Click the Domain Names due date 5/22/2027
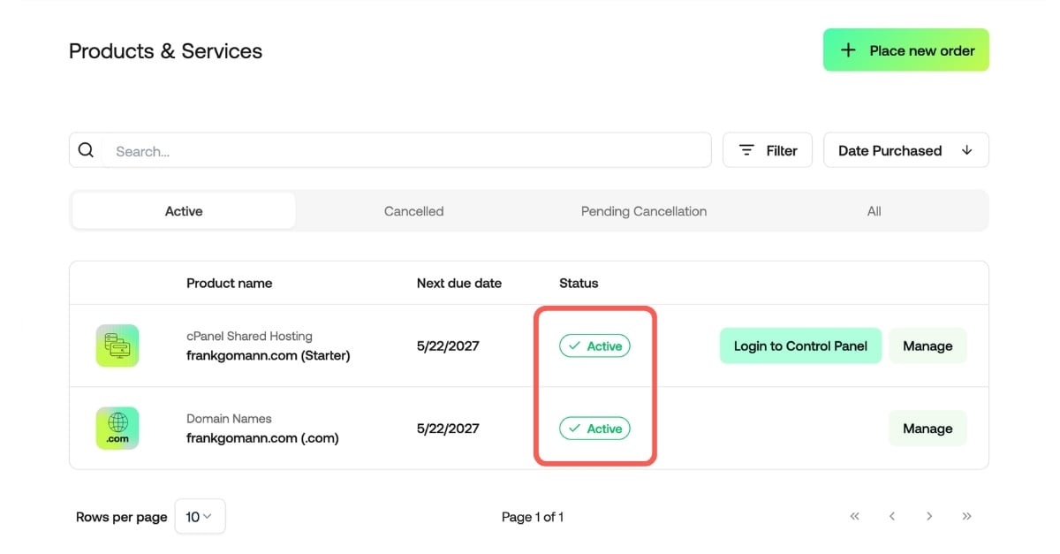The height and width of the screenshot is (554, 1060). 448,429
